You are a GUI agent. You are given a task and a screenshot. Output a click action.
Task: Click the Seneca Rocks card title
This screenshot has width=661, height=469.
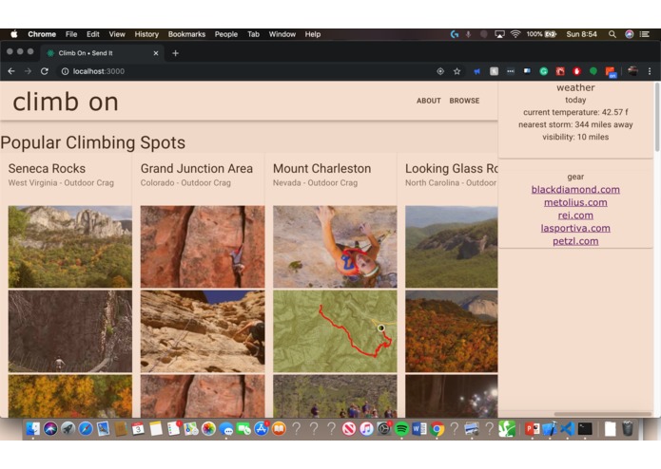[47, 169]
